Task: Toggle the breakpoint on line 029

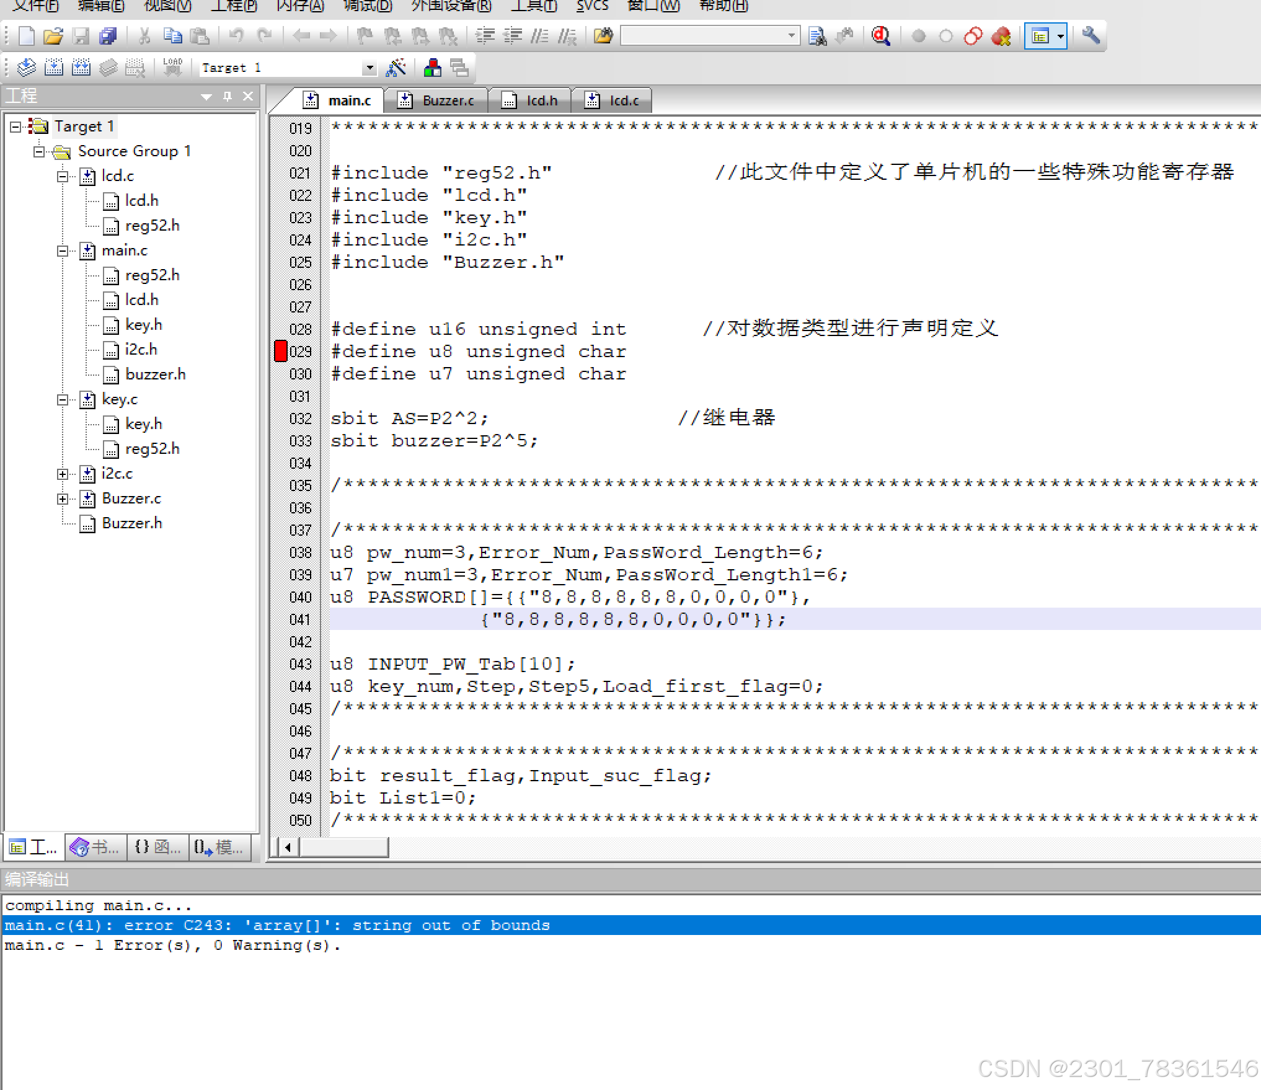Action: (x=280, y=352)
